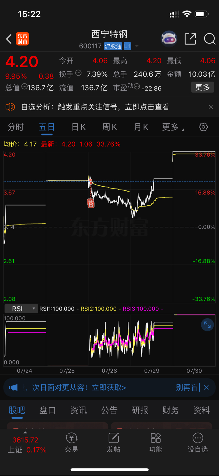
Task: Open 上证 index 3615.72 quote
Action: [25, 440]
